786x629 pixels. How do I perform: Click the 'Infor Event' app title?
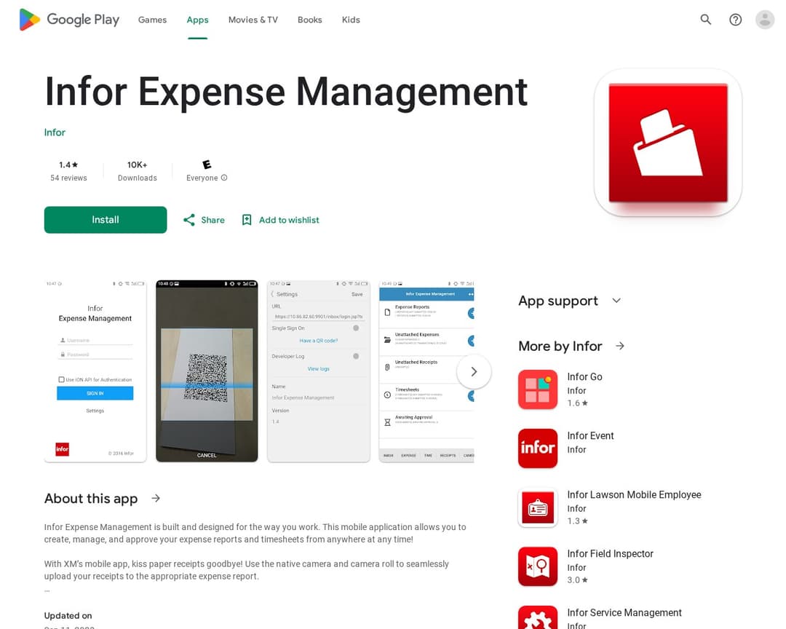point(590,435)
